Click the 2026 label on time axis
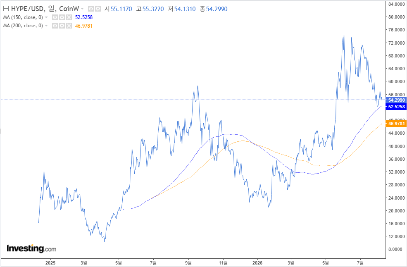 (x=257, y=263)
